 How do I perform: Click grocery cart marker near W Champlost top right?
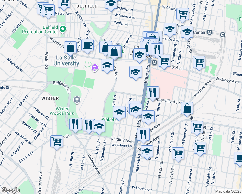point(182,15)
